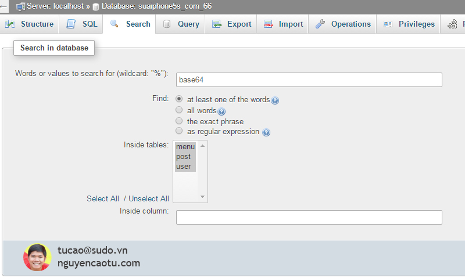Select 'post' in the tables list
The height and width of the screenshot is (278, 465).
pos(185,157)
